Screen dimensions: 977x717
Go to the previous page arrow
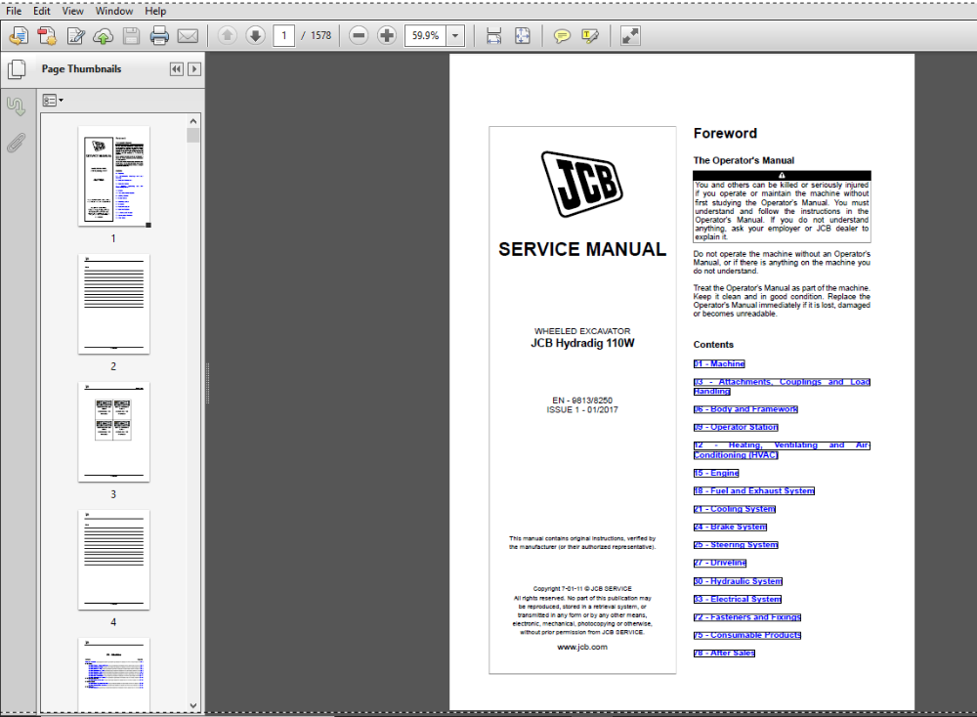(x=228, y=35)
